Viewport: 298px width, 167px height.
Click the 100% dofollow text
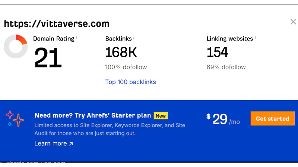coord(126,67)
